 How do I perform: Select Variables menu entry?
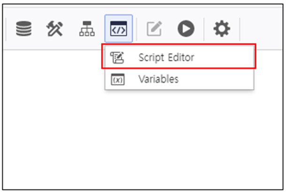[x=179, y=79]
